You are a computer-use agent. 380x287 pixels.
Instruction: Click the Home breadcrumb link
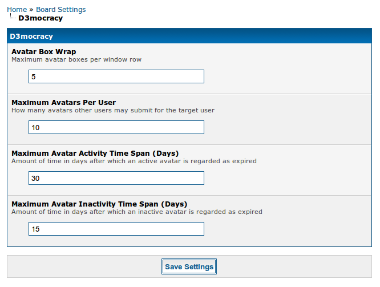click(x=17, y=10)
